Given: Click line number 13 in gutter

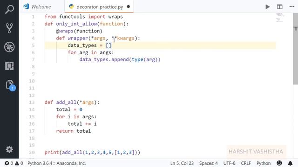Looking at the screenshot, I should pos(32,103).
